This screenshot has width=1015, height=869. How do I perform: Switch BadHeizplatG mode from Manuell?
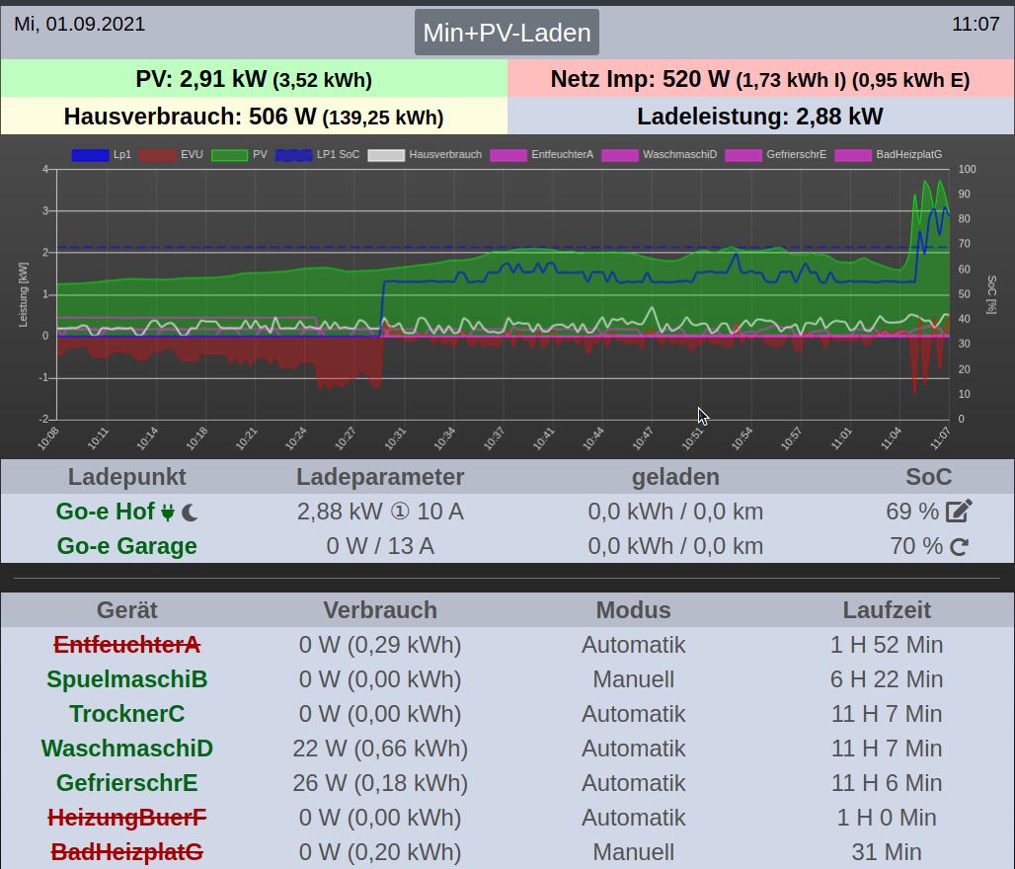tap(633, 852)
